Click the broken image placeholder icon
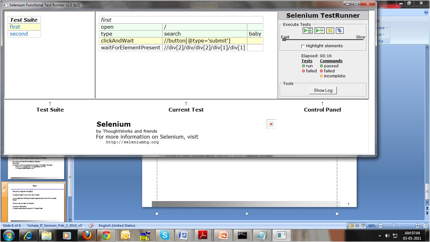The width and height of the screenshot is (430, 242). (x=271, y=124)
